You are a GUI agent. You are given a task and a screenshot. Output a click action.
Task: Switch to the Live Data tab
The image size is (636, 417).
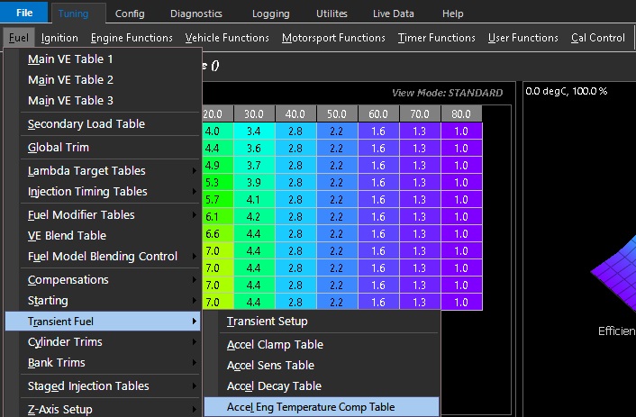coord(394,14)
